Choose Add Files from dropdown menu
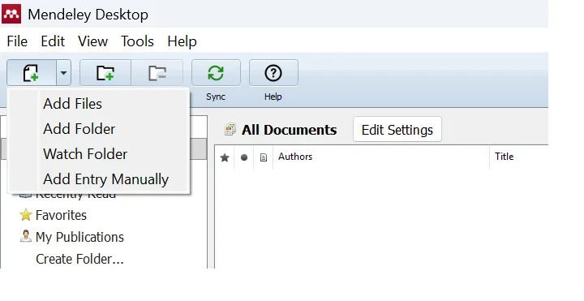Screen dimensions: 584x301 (x=99, y=104)
